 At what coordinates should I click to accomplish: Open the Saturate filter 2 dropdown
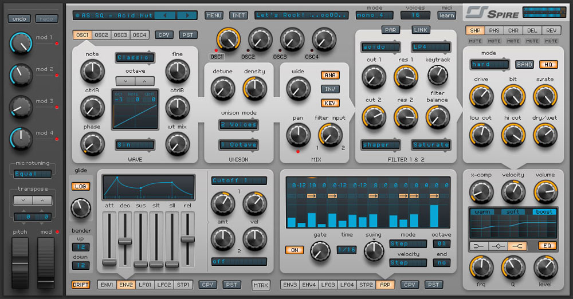(430, 145)
